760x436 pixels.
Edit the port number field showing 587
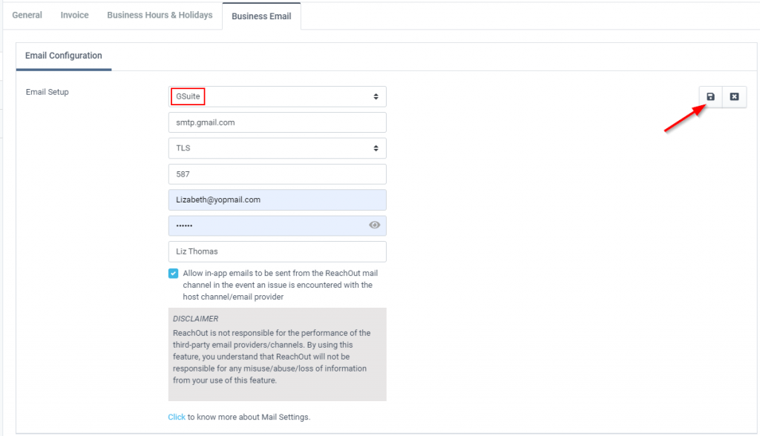278,174
